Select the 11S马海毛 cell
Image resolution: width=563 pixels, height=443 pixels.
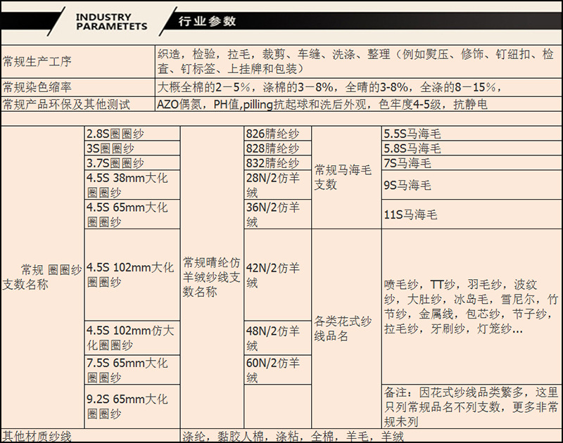point(472,214)
